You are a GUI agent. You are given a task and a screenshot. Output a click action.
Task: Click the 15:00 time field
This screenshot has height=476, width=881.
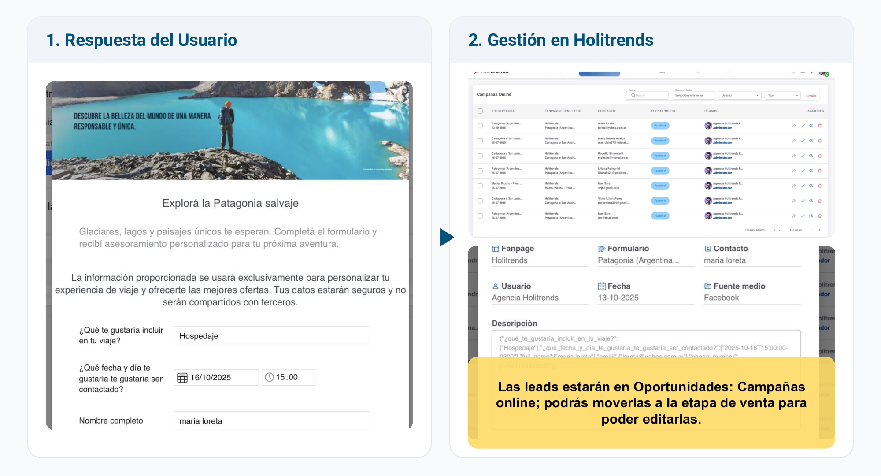(289, 378)
